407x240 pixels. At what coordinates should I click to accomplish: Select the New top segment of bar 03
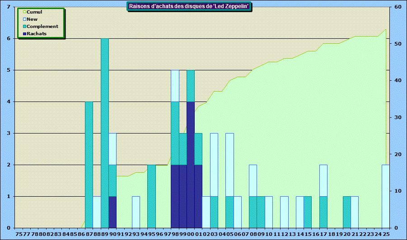coord(214,165)
